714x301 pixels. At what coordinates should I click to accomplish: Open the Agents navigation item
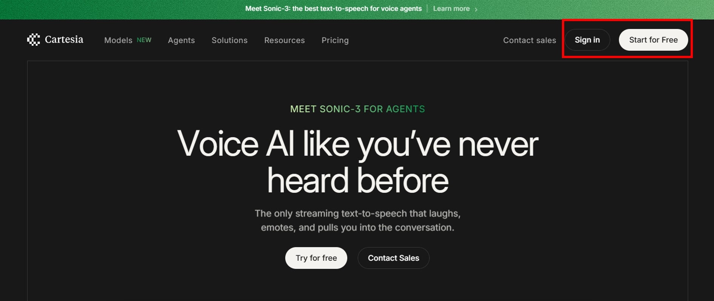[x=181, y=40]
